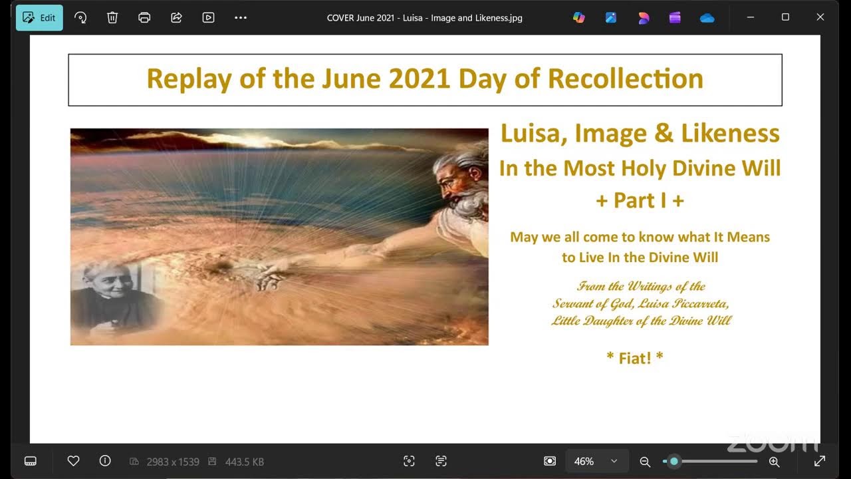Open the 46% zoom level dropdown

coord(596,461)
